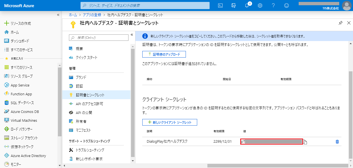Open 所有者 in the blade menu

[77, 121]
